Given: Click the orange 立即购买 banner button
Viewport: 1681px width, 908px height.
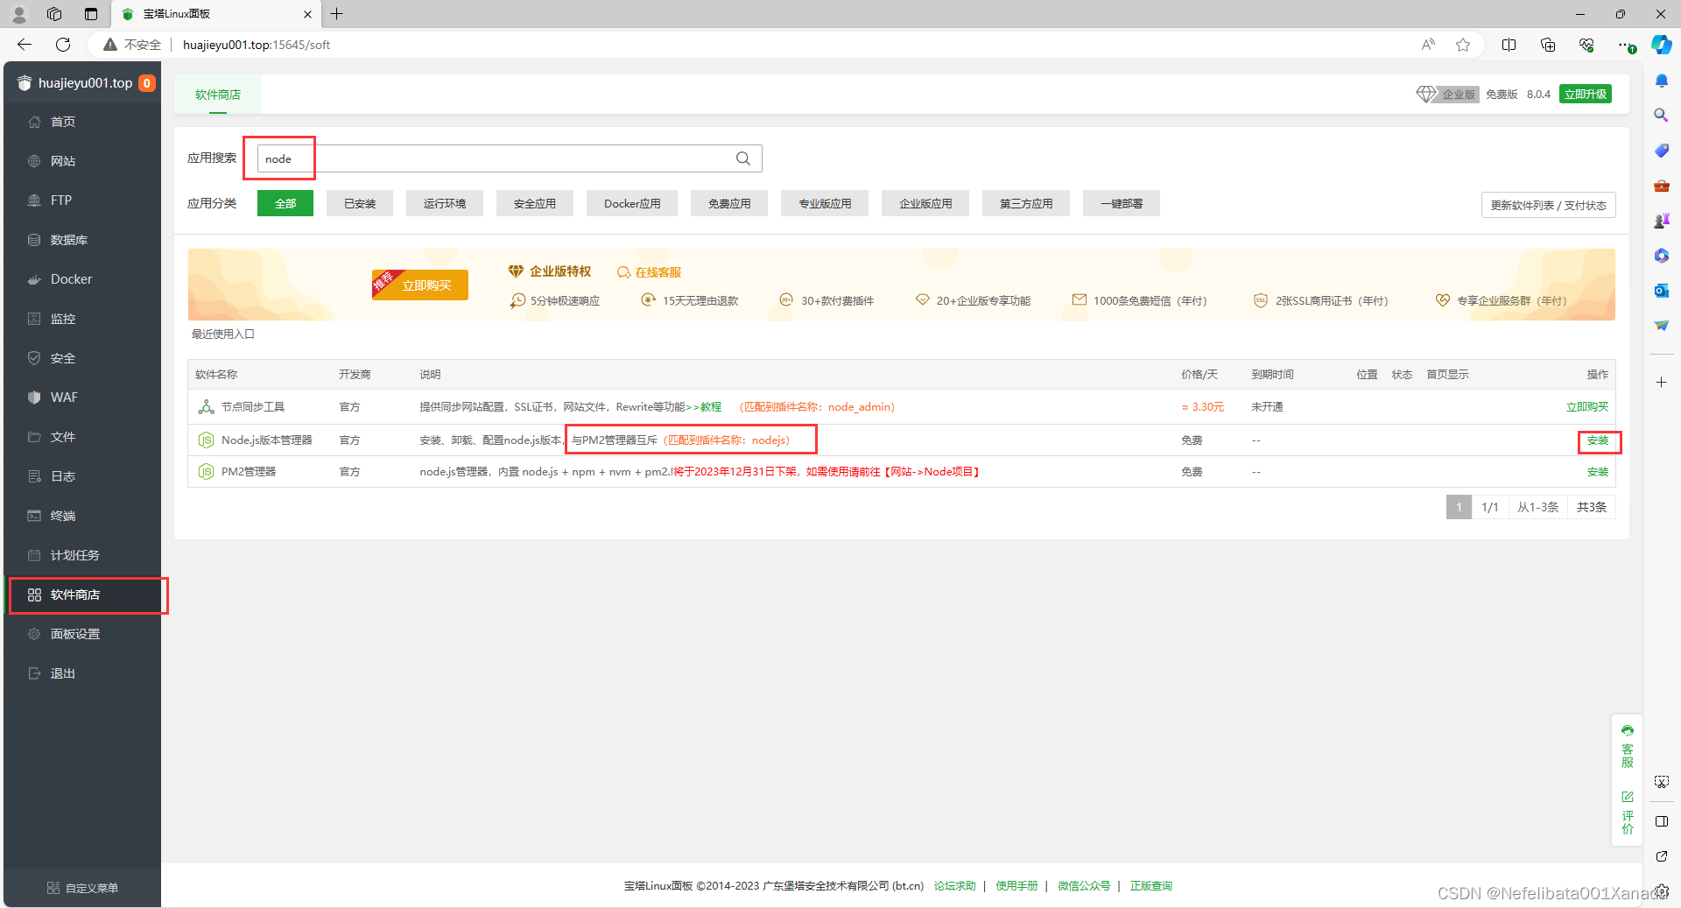Looking at the screenshot, I should [x=420, y=285].
